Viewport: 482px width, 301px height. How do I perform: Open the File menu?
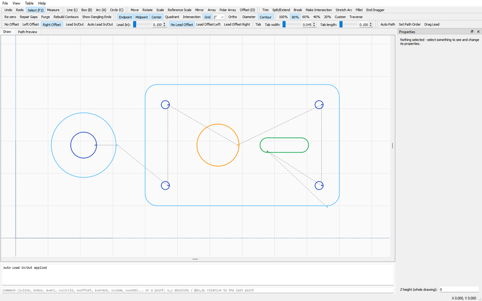[x=5, y=3]
